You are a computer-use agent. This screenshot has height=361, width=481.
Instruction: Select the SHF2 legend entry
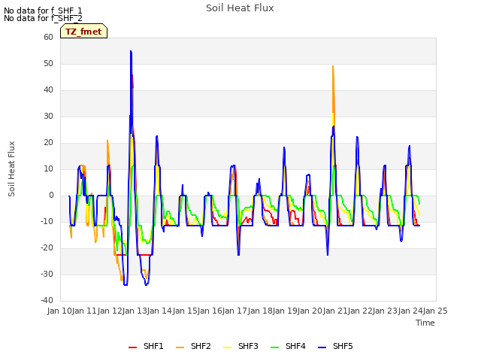click(193, 346)
